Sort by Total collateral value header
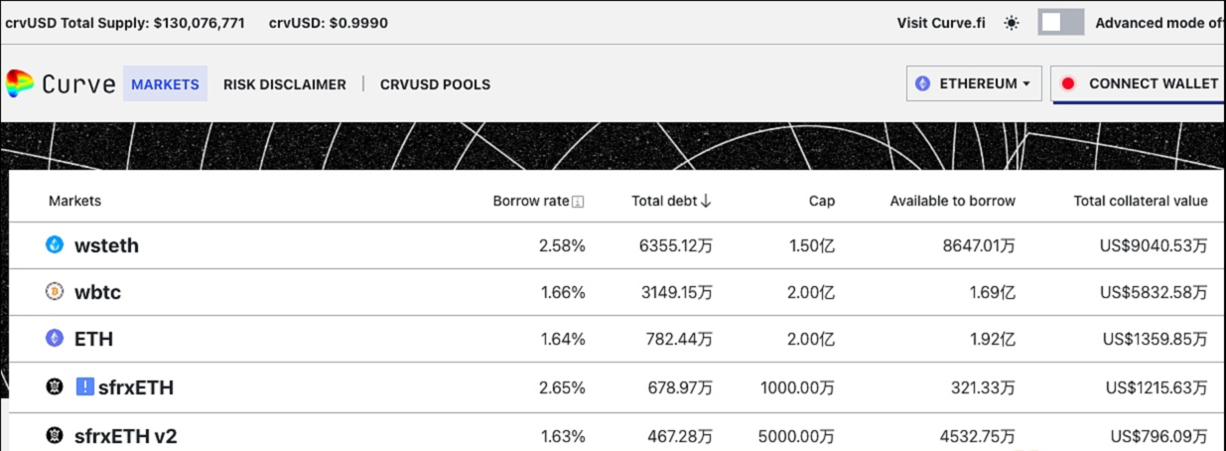The width and height of the screenshot is (1226, 451). tap(1141, 201)
